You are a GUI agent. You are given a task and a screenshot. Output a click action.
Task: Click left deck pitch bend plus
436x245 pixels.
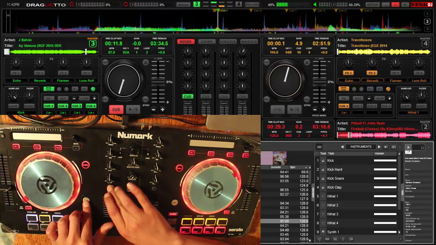(x=162, y=110)
